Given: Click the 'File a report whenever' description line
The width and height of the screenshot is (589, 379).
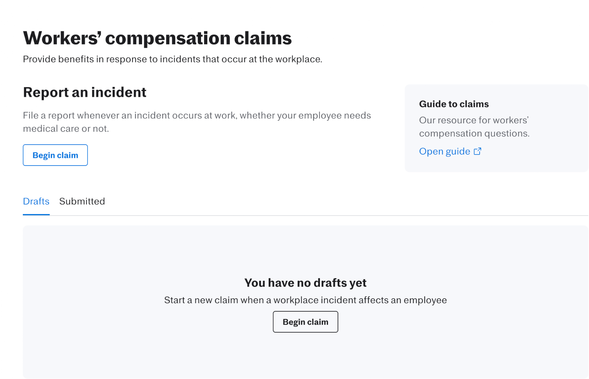Looking at the screenshot, I should pyautogui.click(x=197, y=116).
